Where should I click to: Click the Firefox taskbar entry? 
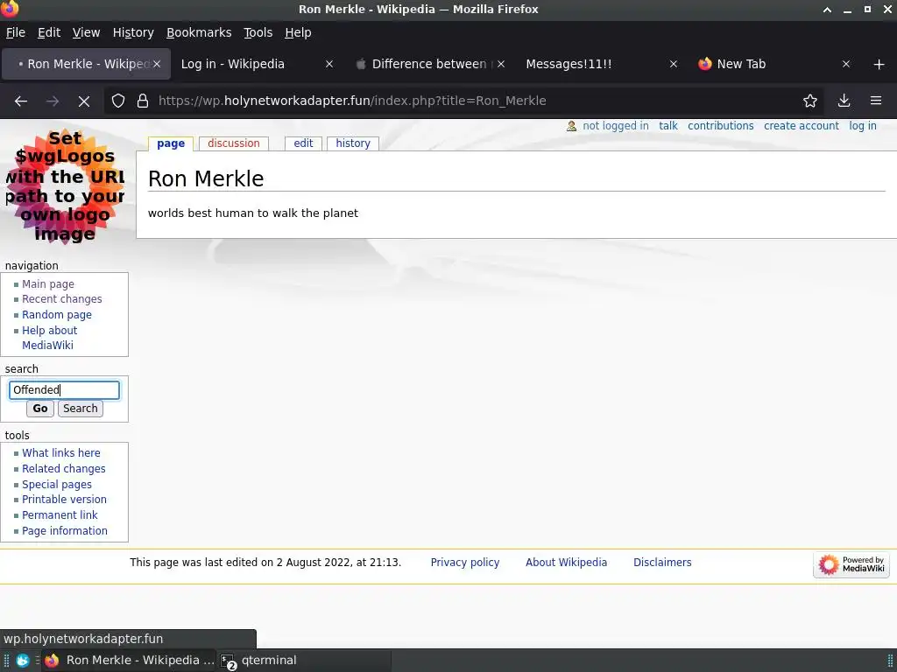(130, 661)
